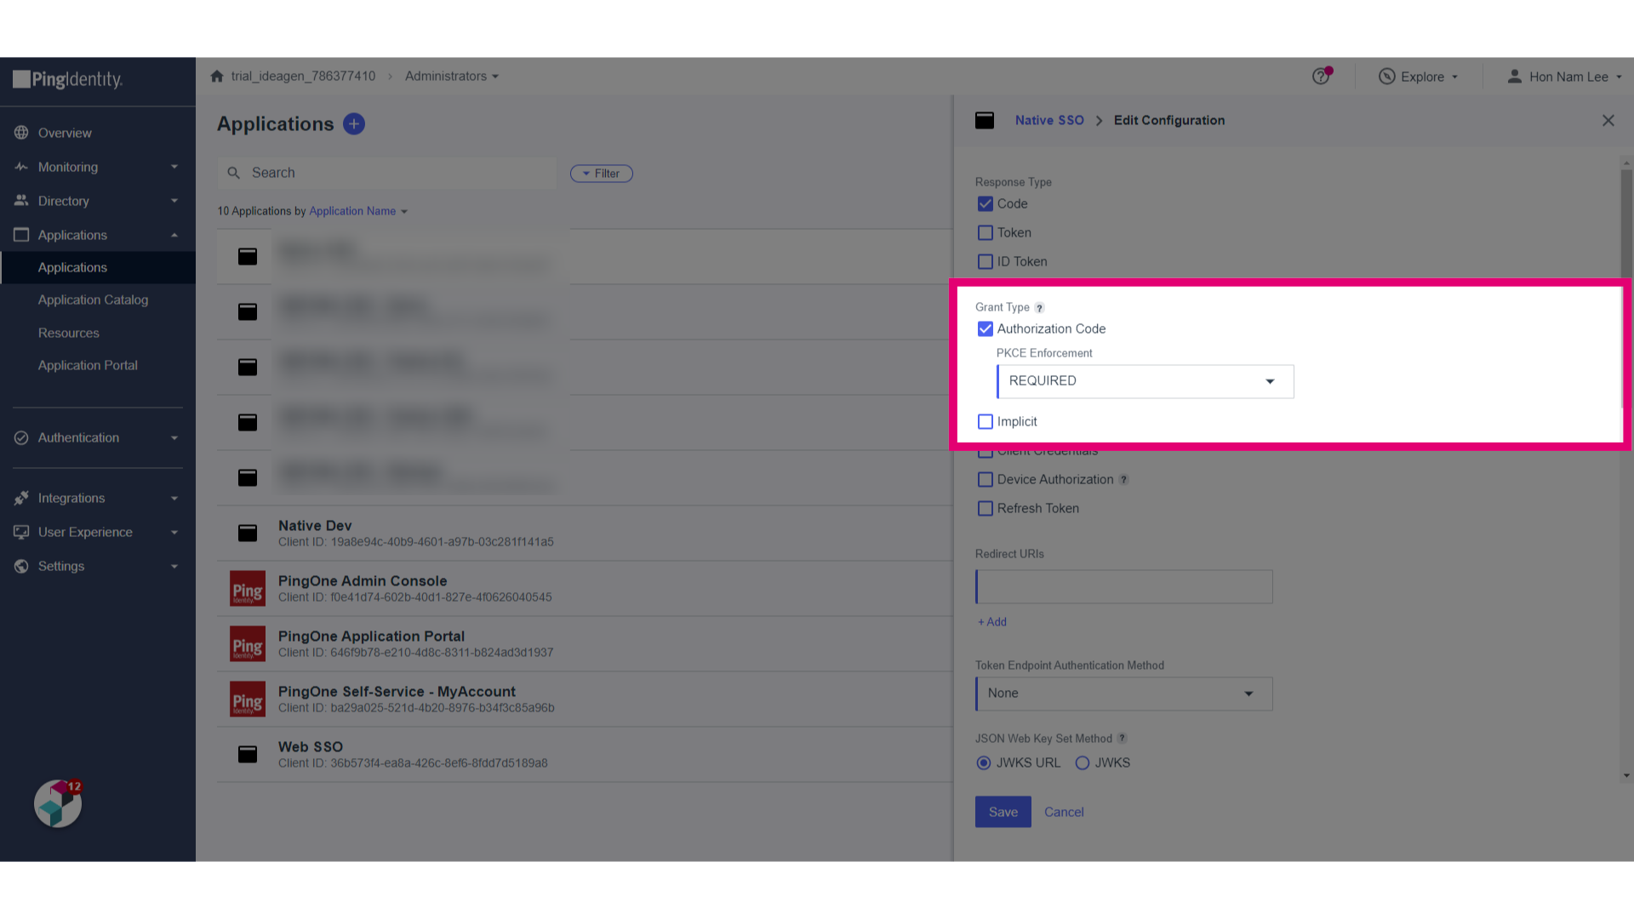Click the PingOne Admin Console logo
Viewport: 1634px width, 919px height.
click(x=248, y=589)
